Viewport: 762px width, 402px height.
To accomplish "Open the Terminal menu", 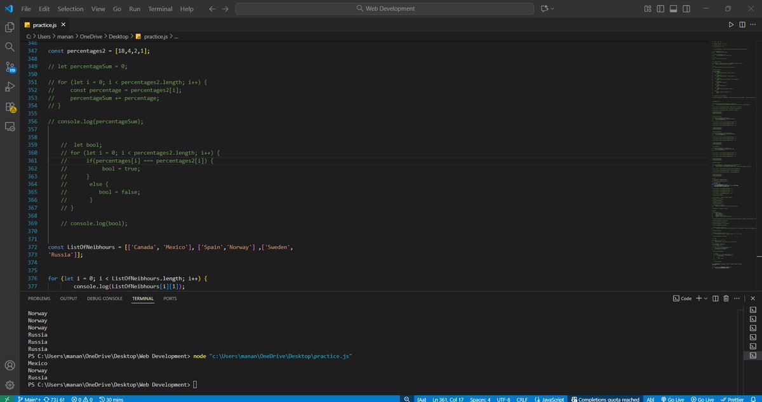I will [160, 9].
